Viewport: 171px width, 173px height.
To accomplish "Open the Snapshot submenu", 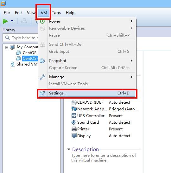I will 87,61.
